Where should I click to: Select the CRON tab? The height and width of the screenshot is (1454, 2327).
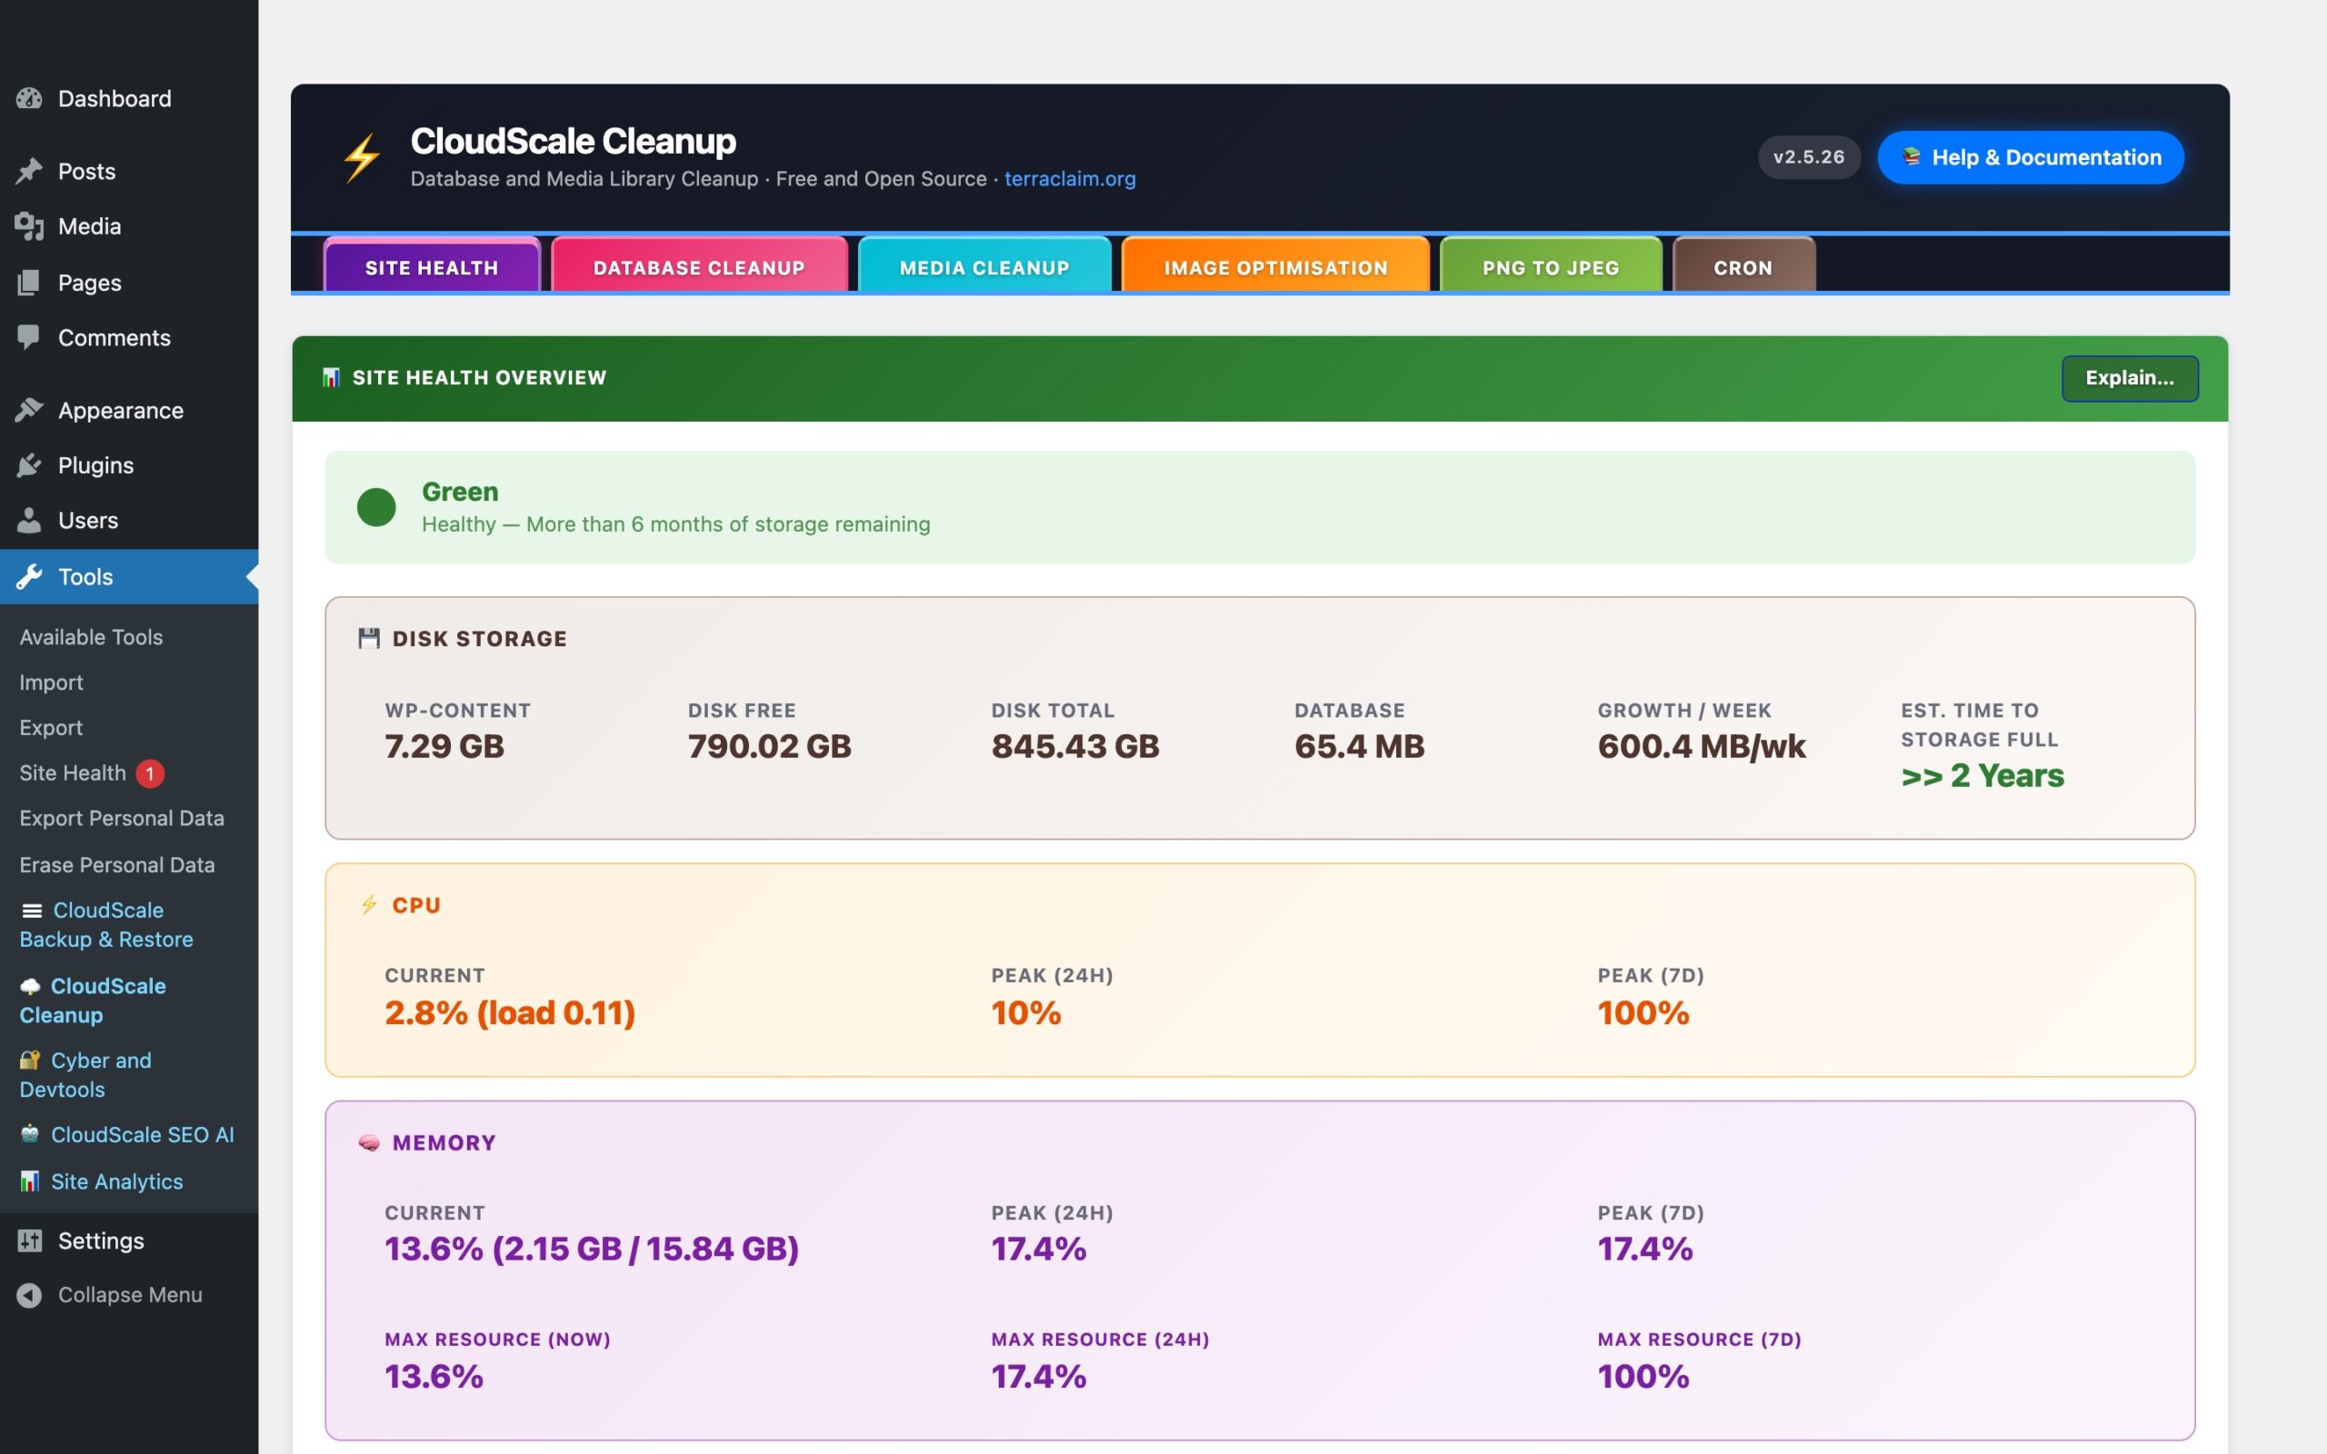[x=1743, y=267]
